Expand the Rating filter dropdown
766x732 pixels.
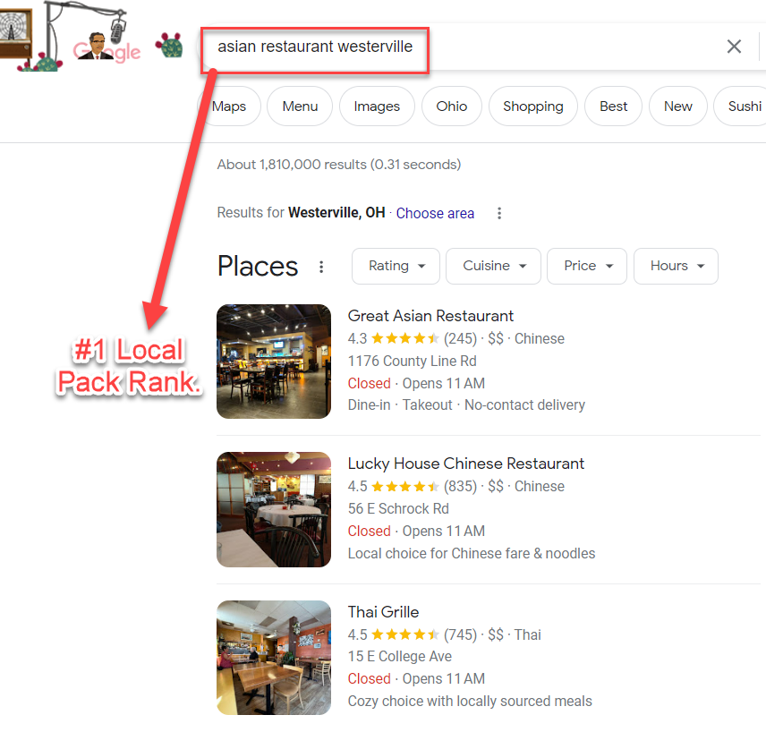click(x=396, y=266)
